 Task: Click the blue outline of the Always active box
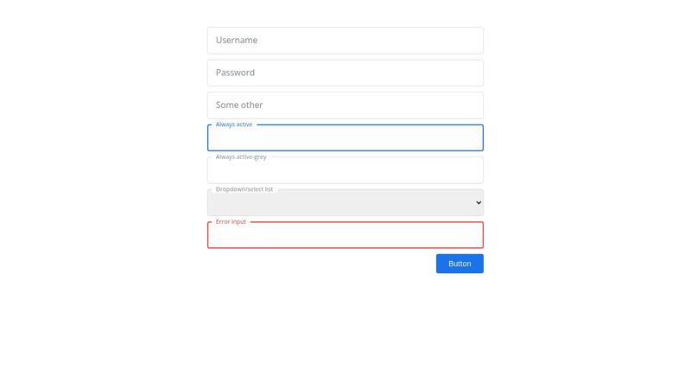(345, 150)
